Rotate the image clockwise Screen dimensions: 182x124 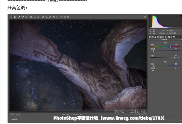[x=68, y=17]
